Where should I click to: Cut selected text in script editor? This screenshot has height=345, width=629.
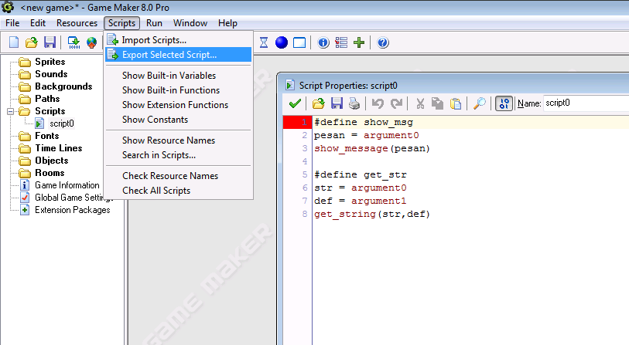coord(420,103)
